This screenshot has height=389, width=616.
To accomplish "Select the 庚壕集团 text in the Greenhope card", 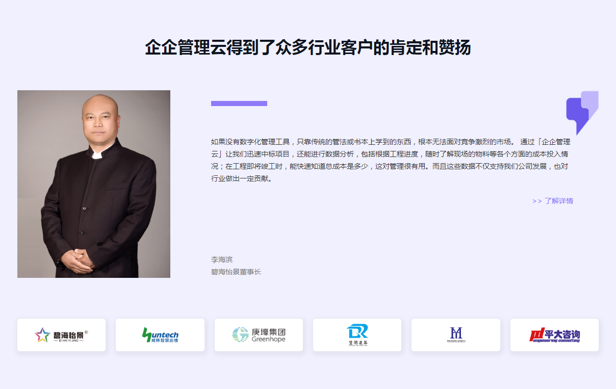I will point(269,331).
